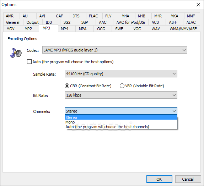
Task: Open the 3G2 tab
Action: 69,22
